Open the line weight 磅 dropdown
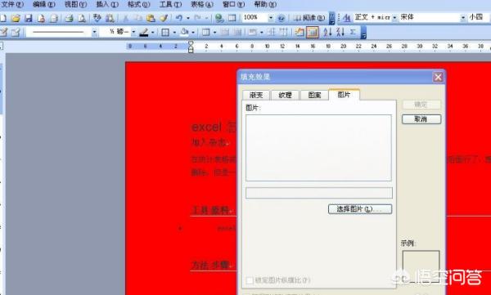The height and width of the screenshot is (295, 491). point(133,32)
